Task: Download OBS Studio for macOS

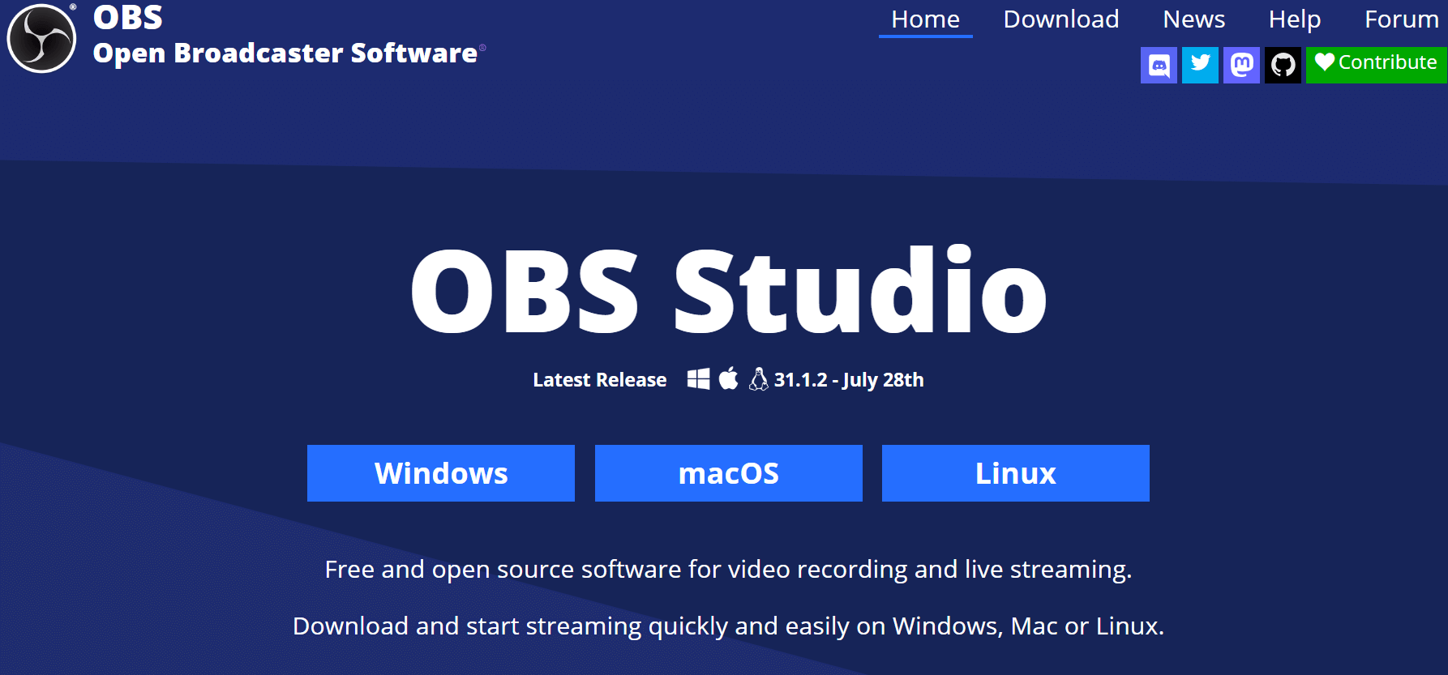Action: (x=729, y=473)
